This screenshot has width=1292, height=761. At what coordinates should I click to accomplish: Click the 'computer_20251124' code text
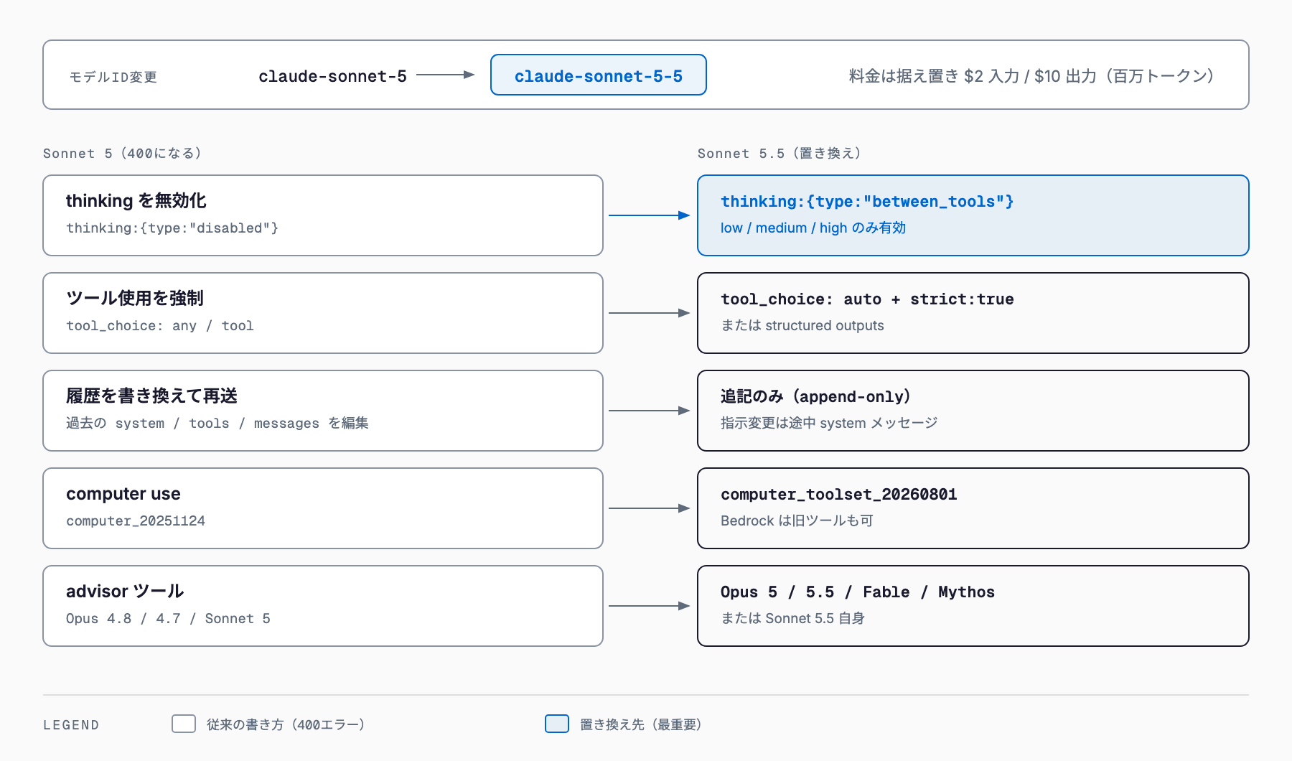(x=136, y=520)
